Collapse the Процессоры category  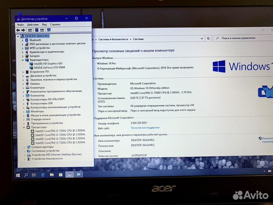[x=24, y=128]
